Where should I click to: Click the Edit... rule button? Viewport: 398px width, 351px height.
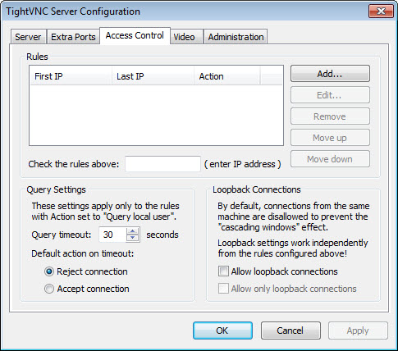pyautogui.click(x=330, y=95)
